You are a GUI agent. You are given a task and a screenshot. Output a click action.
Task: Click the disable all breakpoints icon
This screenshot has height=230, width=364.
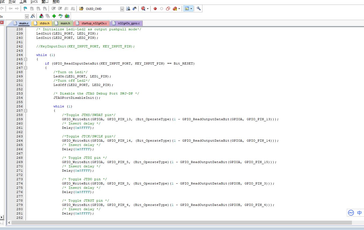point(168,9)
